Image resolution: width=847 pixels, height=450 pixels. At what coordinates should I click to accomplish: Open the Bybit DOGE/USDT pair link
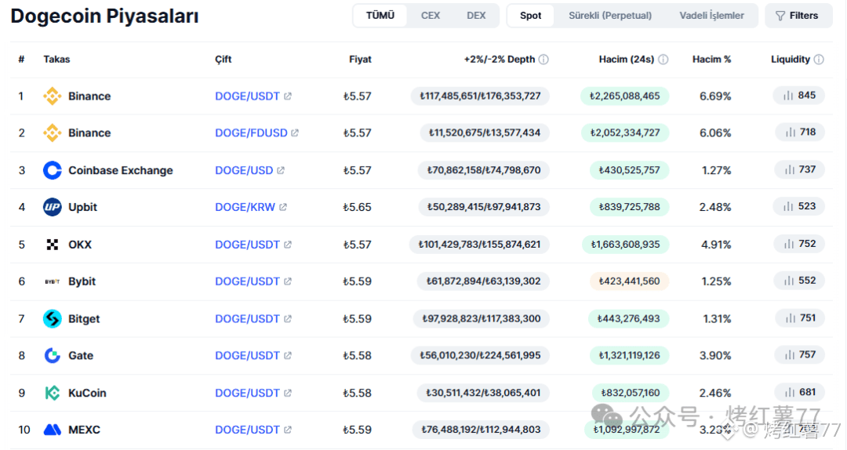click(247, 281)
